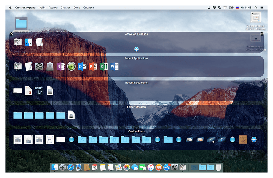This screenshot has width=273, height=178.
Task: Open TextEdit in the Recent Applications row
Action: click(x=28, y=67)
